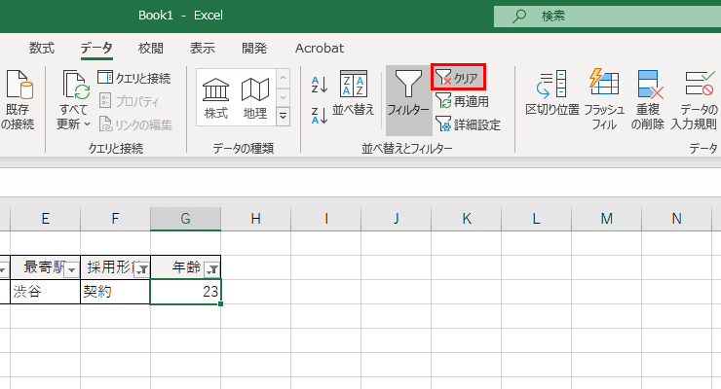Viewport: 721px width, 389px height.
Task: Click 区切り位置 (Text to Columns) icon
Action: pos(551,84)
